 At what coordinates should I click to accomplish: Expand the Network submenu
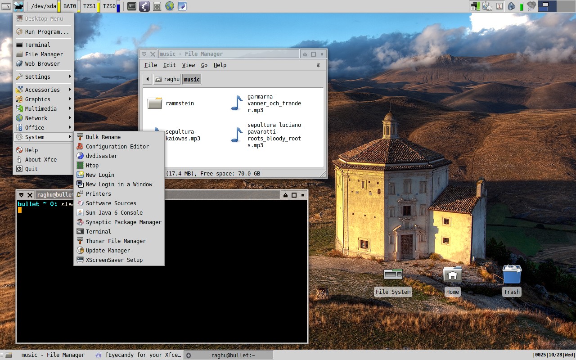click(43, 118)
